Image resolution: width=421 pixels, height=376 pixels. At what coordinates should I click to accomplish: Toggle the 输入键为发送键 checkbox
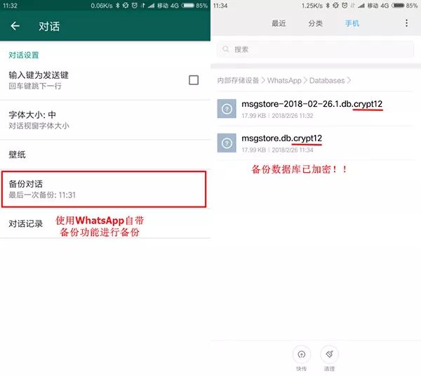[194, 80]
